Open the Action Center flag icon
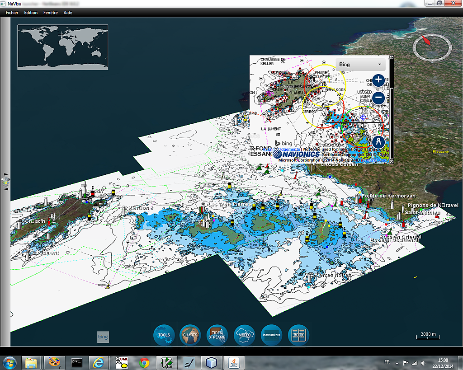The width and height of the screenshot is (463, 370). [406, 363]
